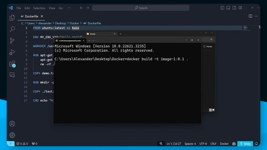267x150 pixels.
Task: Open the Go menu
Action: coord(60,8)
